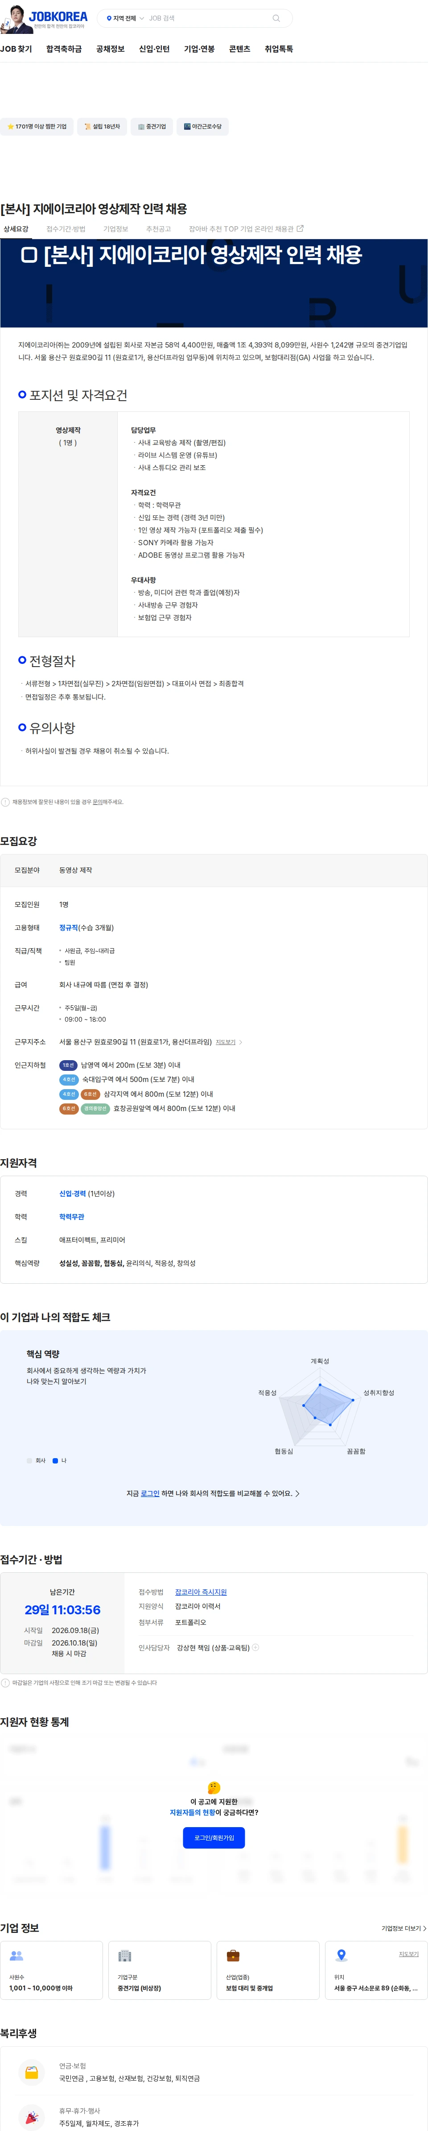Expand the chevron after 비교해볼 수 있어요
The image size is (428, 2131).
pos(297,1493)
